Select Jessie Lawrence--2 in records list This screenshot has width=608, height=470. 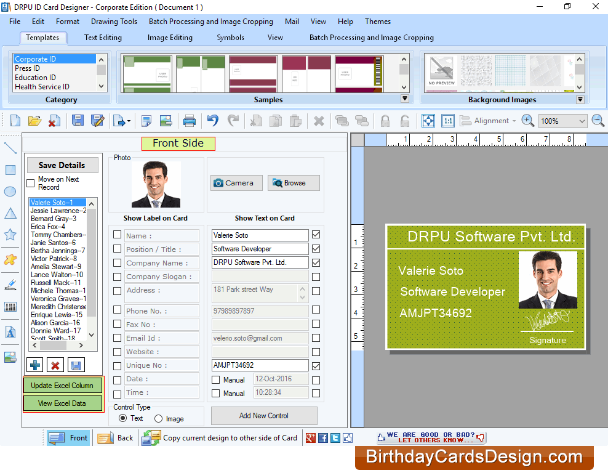tap(58, 210)
